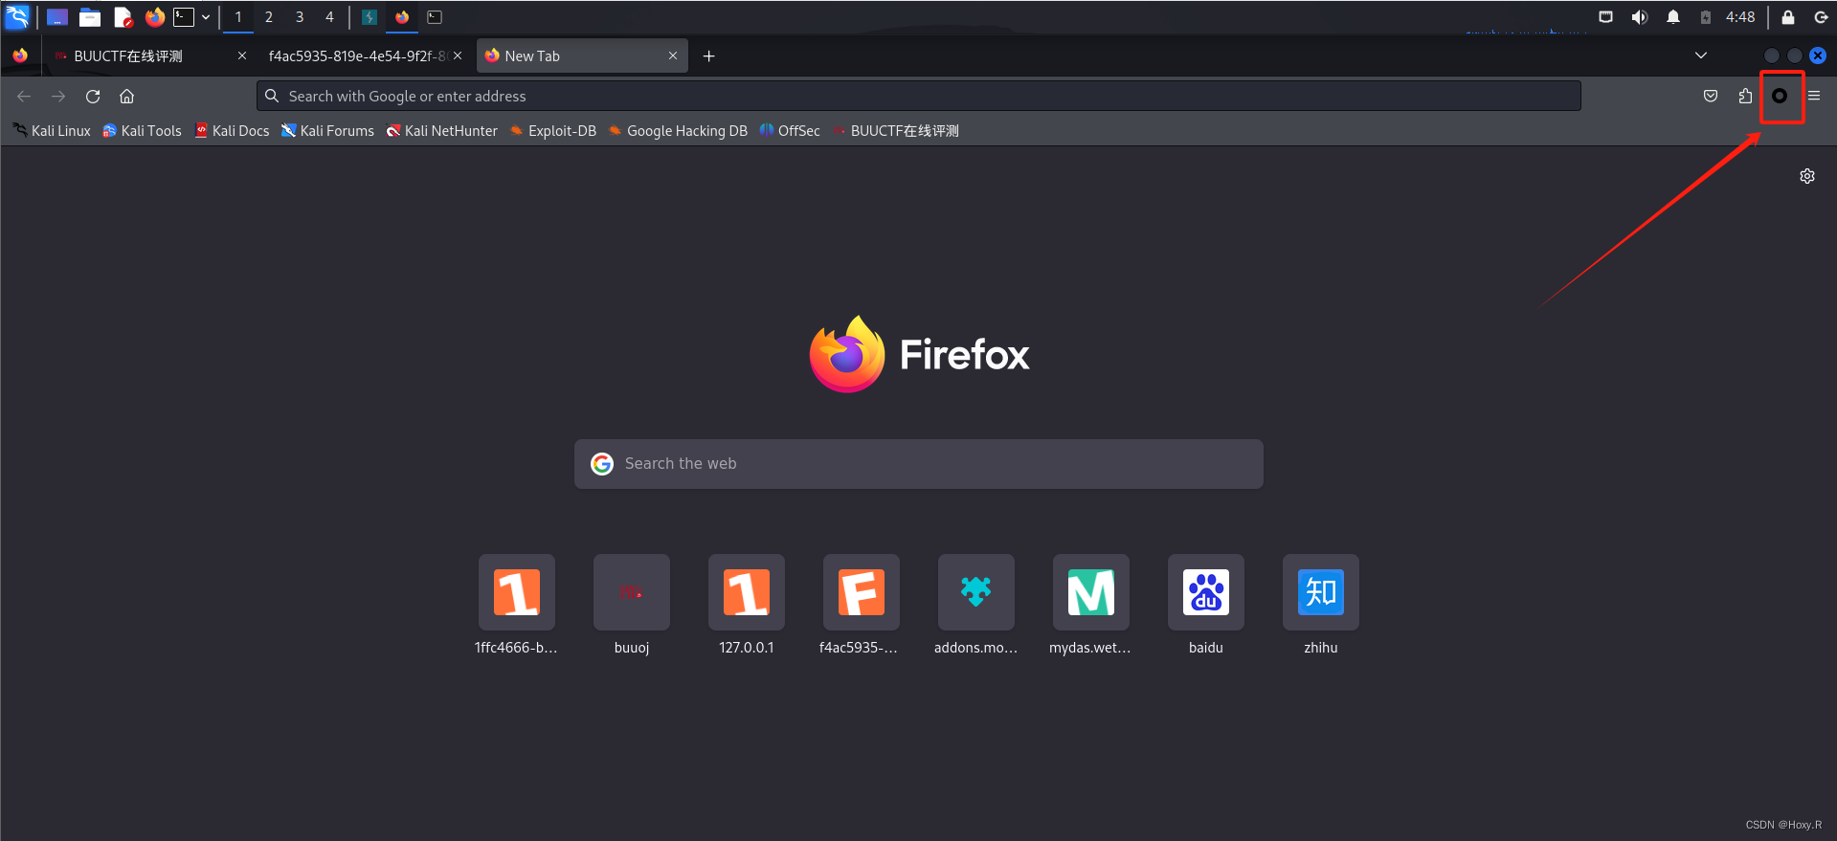
Task: Focus the Search with Google address bar
Action: 918,97
